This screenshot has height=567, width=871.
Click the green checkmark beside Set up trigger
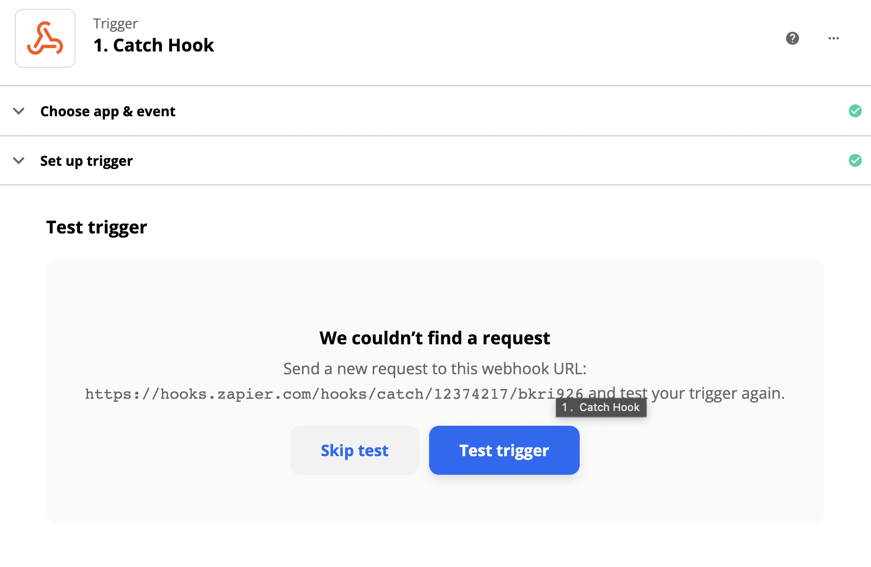coord(855,160)
